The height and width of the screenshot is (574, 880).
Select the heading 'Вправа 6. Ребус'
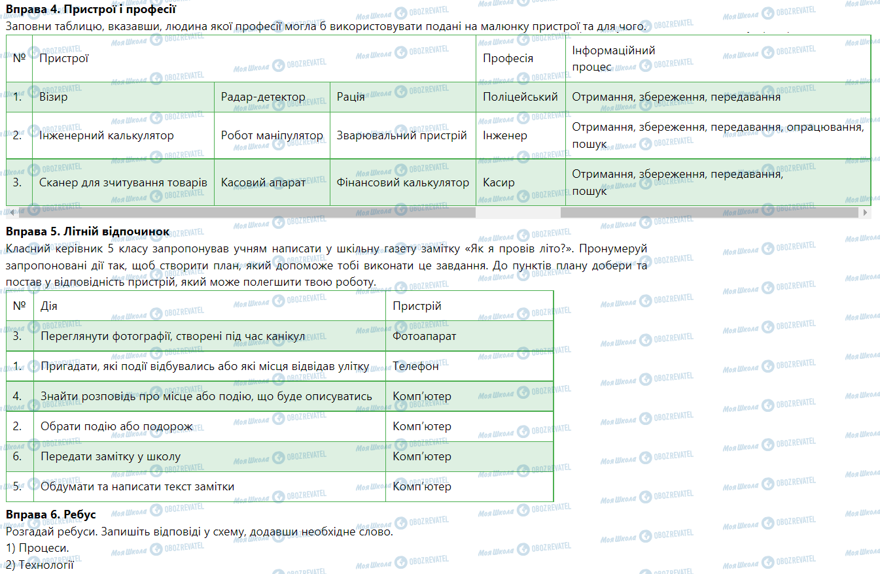point(50,515)
